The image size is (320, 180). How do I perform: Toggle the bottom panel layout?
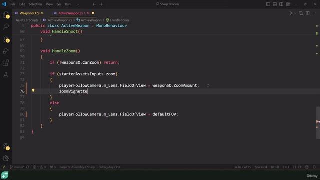click(x=275, y=4)
